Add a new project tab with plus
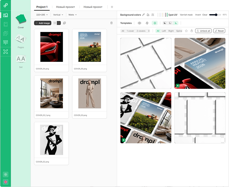Screen dimensions: 229x187 pos(112,7)
